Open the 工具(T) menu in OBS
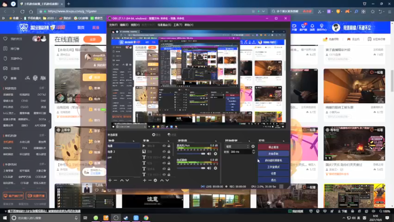The image size is (394, 222). (178, 25)
